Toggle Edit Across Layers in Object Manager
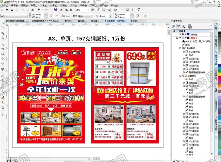Viewport: 221px width, 162px height. pyautogui.click(x=178, y=26)
